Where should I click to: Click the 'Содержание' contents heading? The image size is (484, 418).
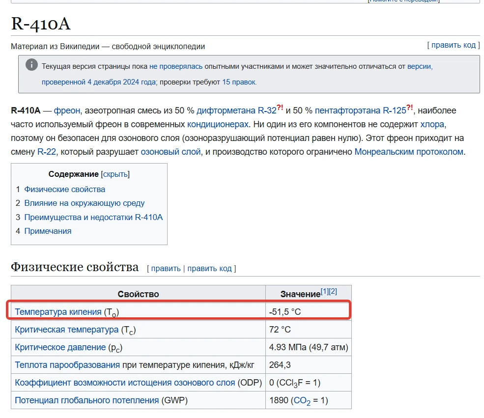click(74, 174)
